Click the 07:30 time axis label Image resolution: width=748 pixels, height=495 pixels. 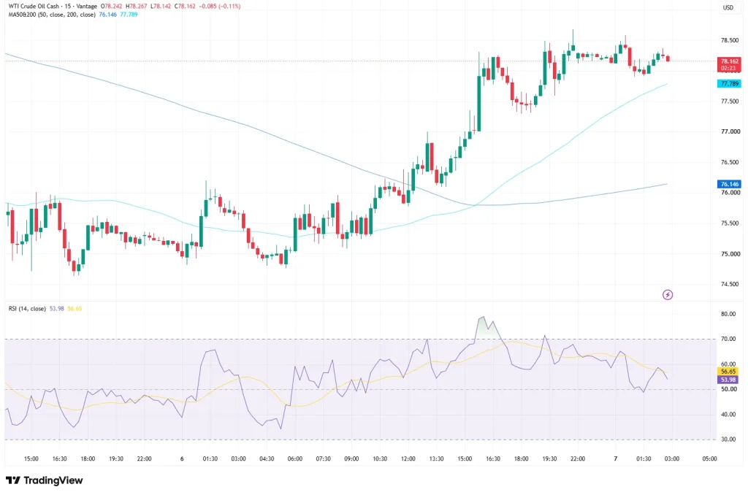pyautogui.click(x=323, y=458)
